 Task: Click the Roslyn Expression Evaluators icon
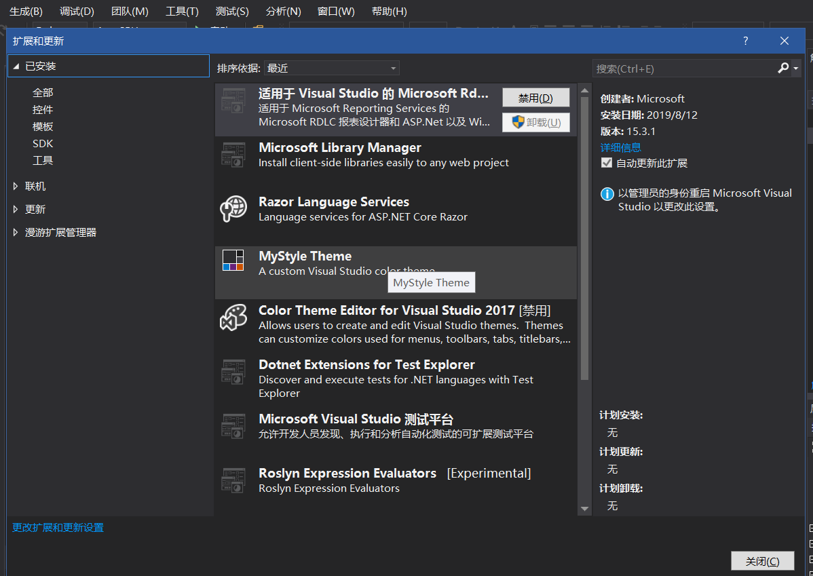click(x=233, y=480)
